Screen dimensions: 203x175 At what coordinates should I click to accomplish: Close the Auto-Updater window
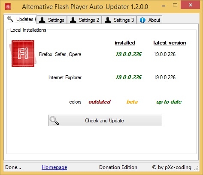191,5
